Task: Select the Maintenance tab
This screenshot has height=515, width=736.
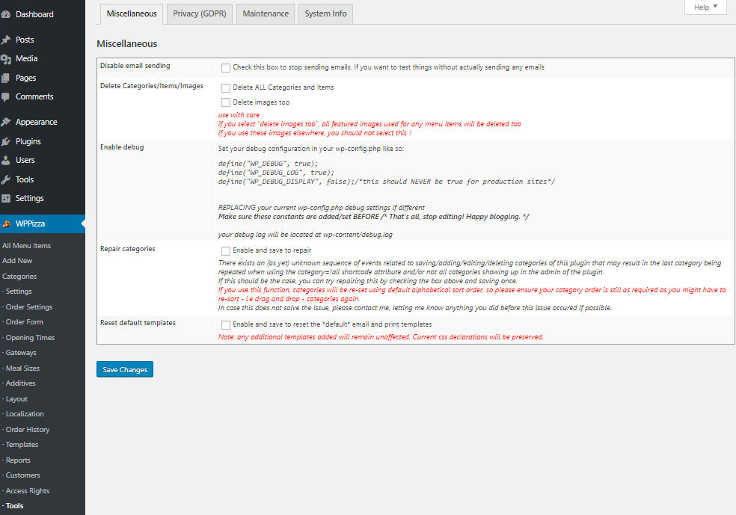Action: 266,13
